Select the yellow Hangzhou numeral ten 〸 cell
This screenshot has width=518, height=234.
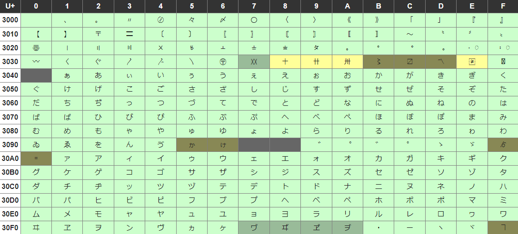(285, 62)
